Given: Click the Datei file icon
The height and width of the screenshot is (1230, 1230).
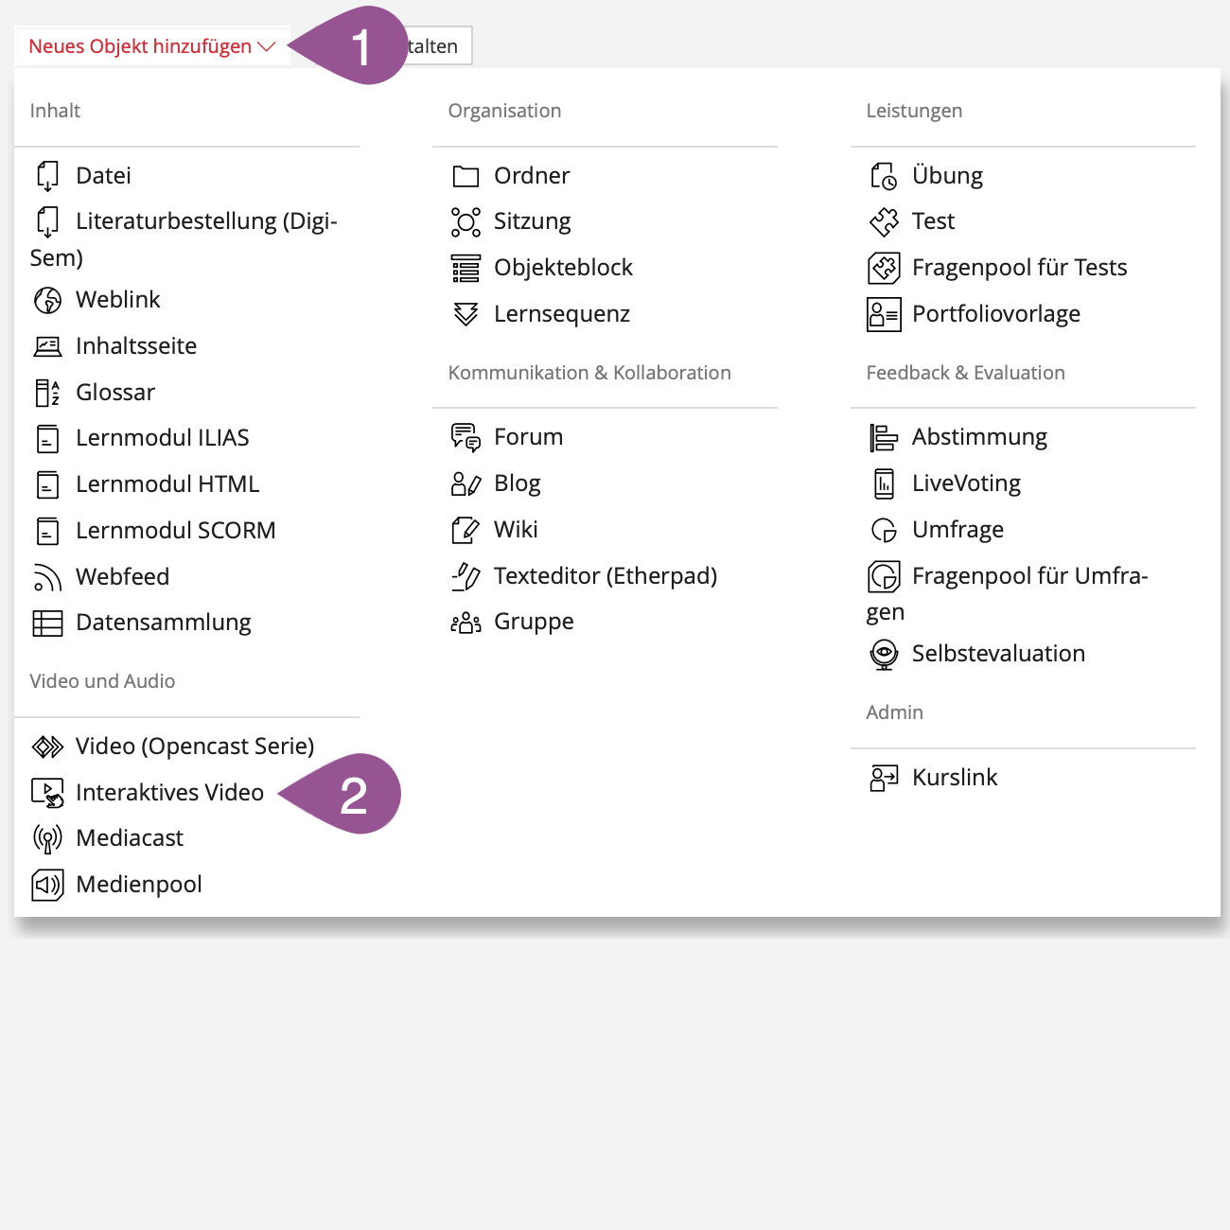Looking at the screenshot, I should point(47,176).
